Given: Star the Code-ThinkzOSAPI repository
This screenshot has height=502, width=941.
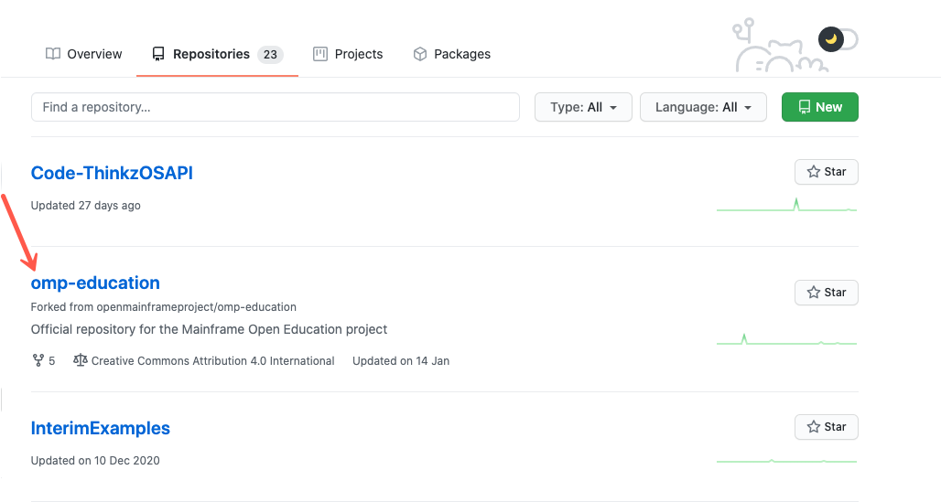Looking at the screenshot, I should 827,172.
